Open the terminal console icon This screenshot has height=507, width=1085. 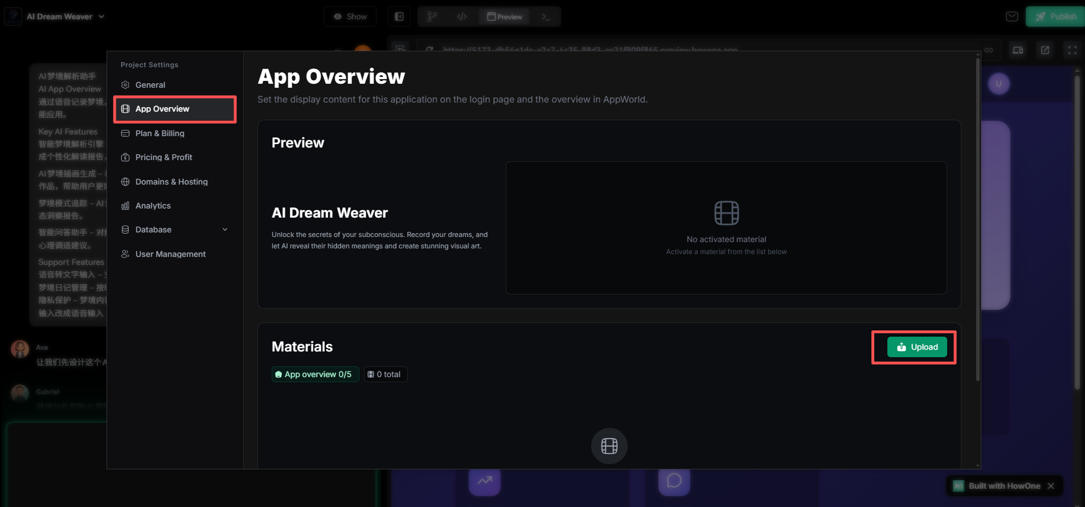tap(546, 17)
